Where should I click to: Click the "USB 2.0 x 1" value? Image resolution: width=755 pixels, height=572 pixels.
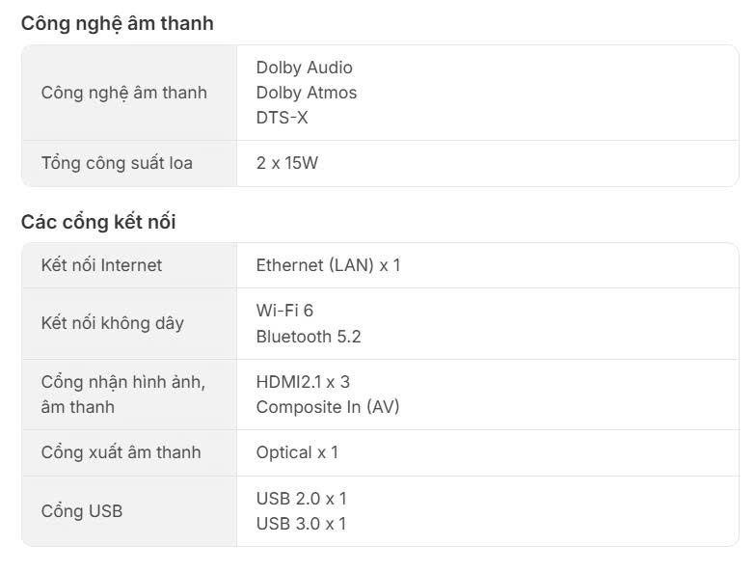click(x=301, y=499)
